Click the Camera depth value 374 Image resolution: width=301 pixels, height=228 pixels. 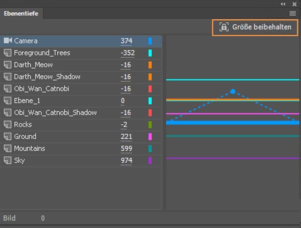[126, 41]
